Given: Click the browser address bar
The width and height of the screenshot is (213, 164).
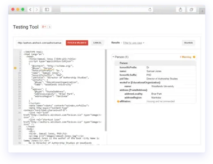Looking at the screenshot, I should pyautogui.click(x=107, y=10).
